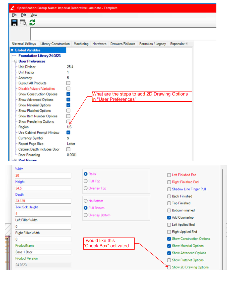Open the Edit menu

pos(23,15)
